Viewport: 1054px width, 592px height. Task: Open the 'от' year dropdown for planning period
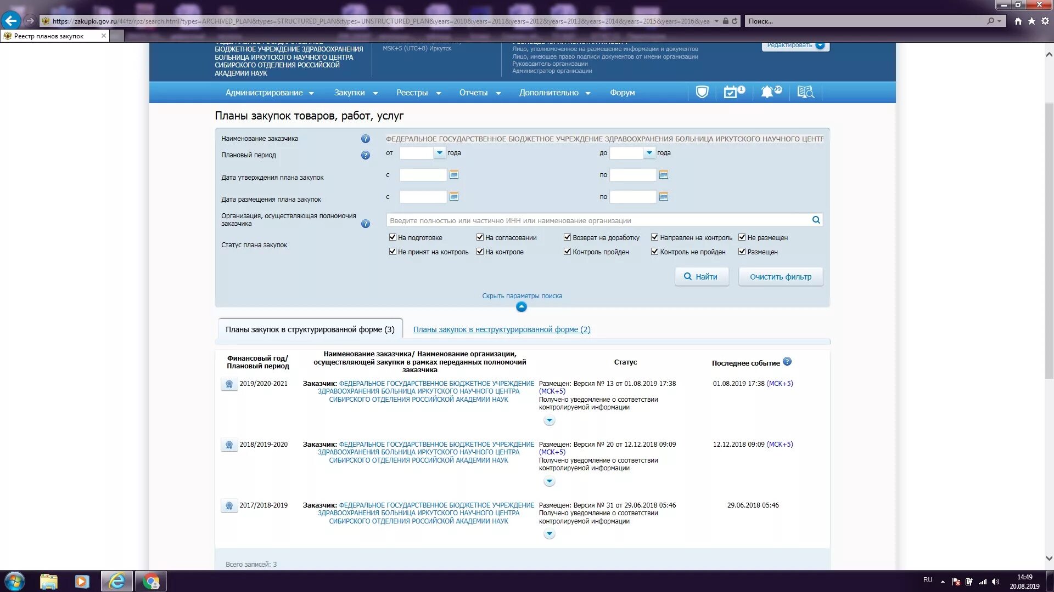(x=439, y=153)
